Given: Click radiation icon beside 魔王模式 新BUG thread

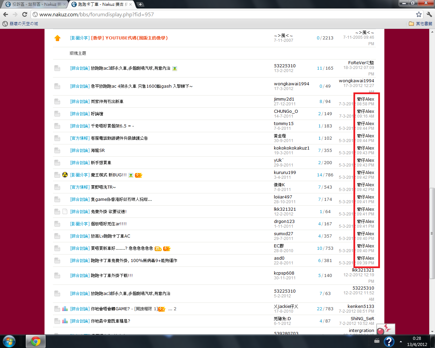Looking at the screenshot, I should click(65, 175).
